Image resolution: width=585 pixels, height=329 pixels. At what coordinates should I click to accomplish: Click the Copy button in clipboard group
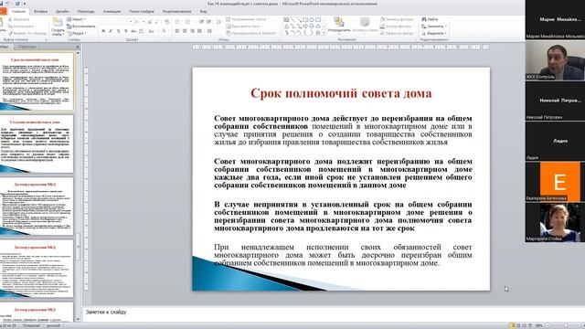pyautogui.click(x=21, y=27)
